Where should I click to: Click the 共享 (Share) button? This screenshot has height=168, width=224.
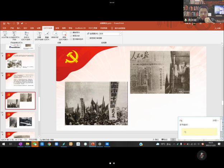(x=218, y=28)
